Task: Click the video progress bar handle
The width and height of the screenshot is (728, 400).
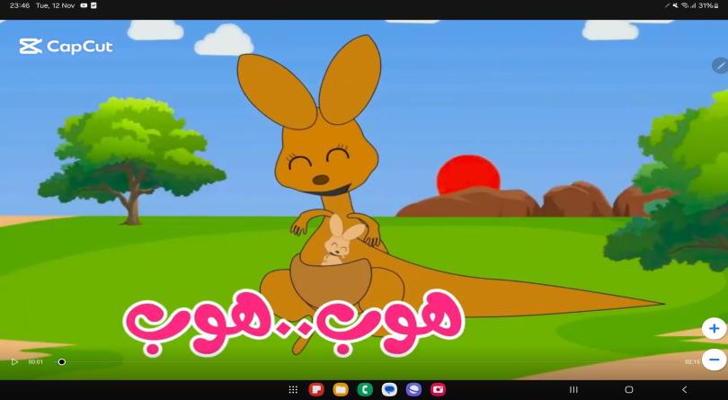Action: 62,362
